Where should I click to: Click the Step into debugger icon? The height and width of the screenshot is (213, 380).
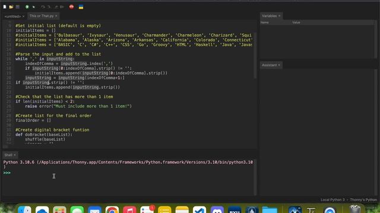coord(49,7)
